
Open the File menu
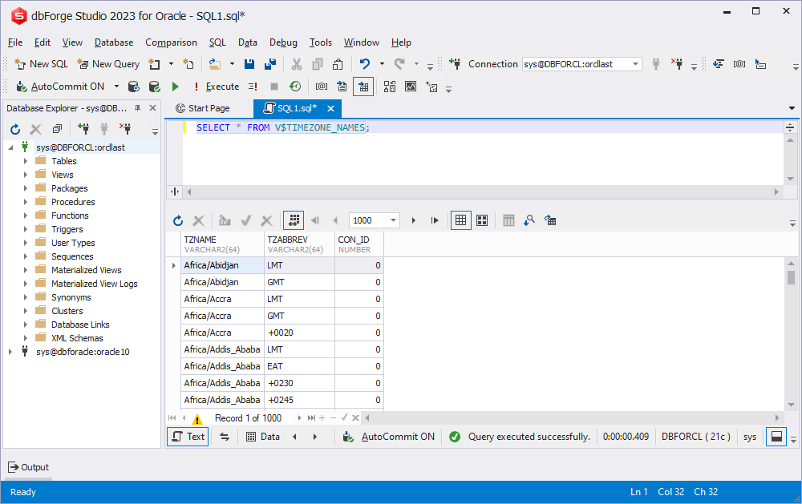15,42
